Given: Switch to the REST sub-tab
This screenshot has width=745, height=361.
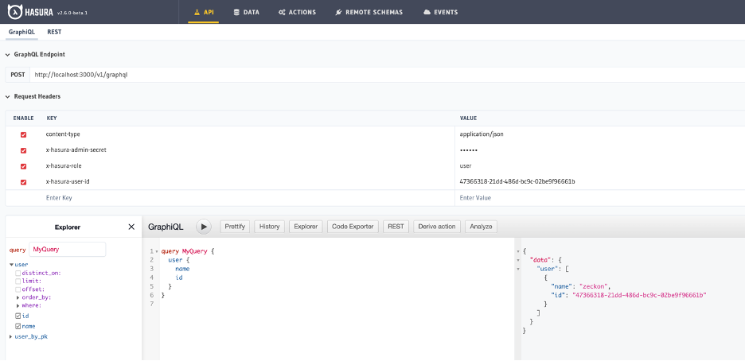Looking at the screenshot, I should pyautogui.click(x=54, y=33).
